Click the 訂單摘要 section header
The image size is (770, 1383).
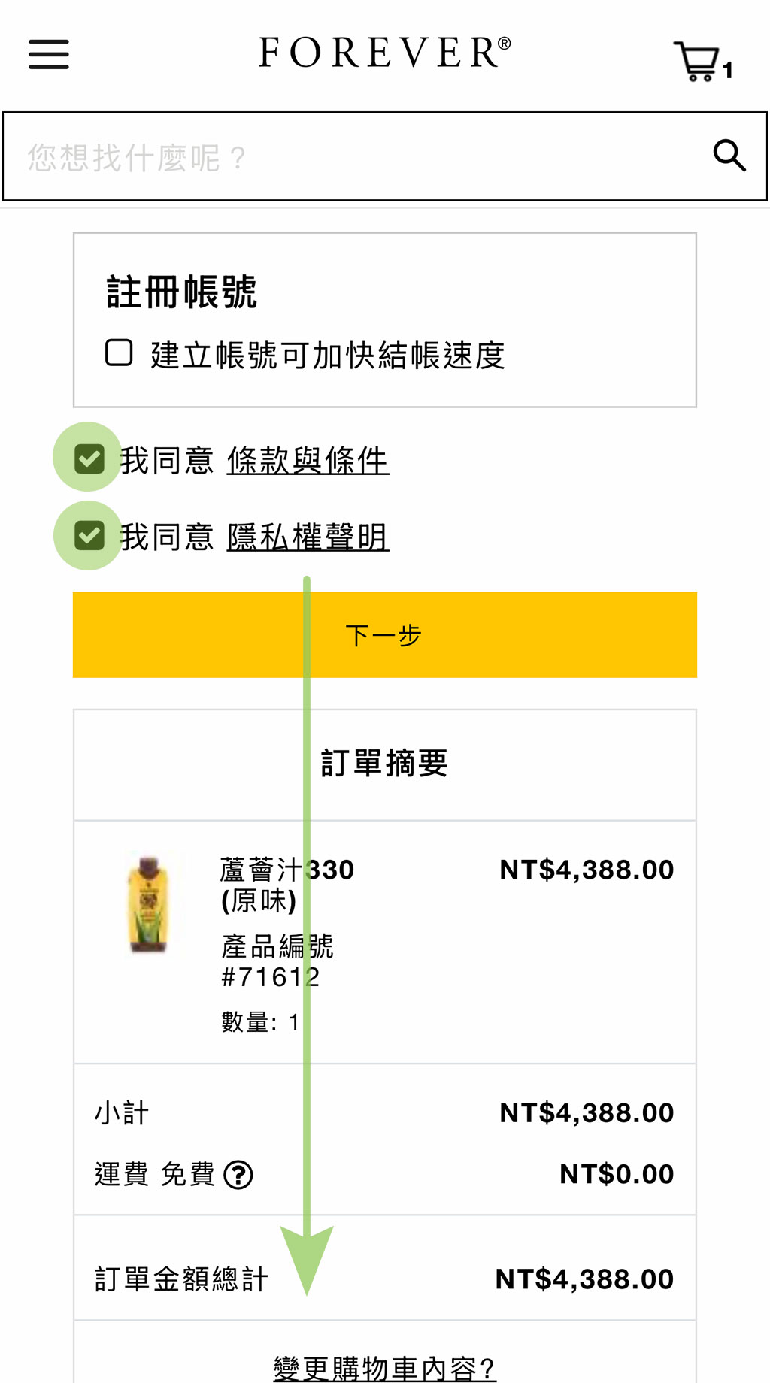384,764
